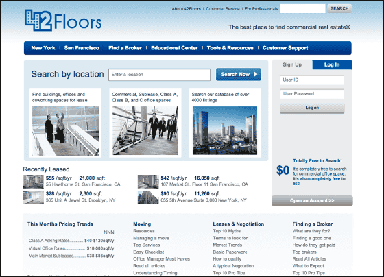Open Resources under Moving
This screenshot has height=277, width=384.
pyautogui.click(x=144, y=231)
